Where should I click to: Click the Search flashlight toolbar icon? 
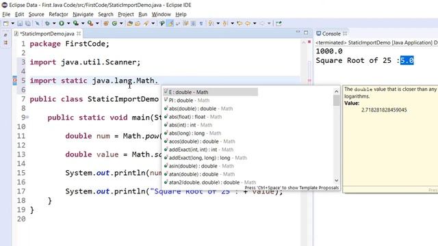[146, 23]
